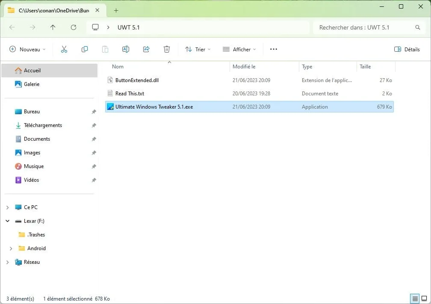Click the Share icon
Viewport: 431px width, 304px height.
146,50
